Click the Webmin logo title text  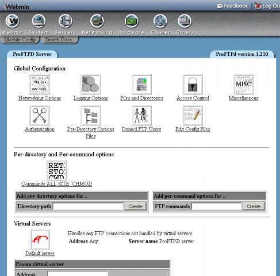pyautogui.click(x=17, y=7)
